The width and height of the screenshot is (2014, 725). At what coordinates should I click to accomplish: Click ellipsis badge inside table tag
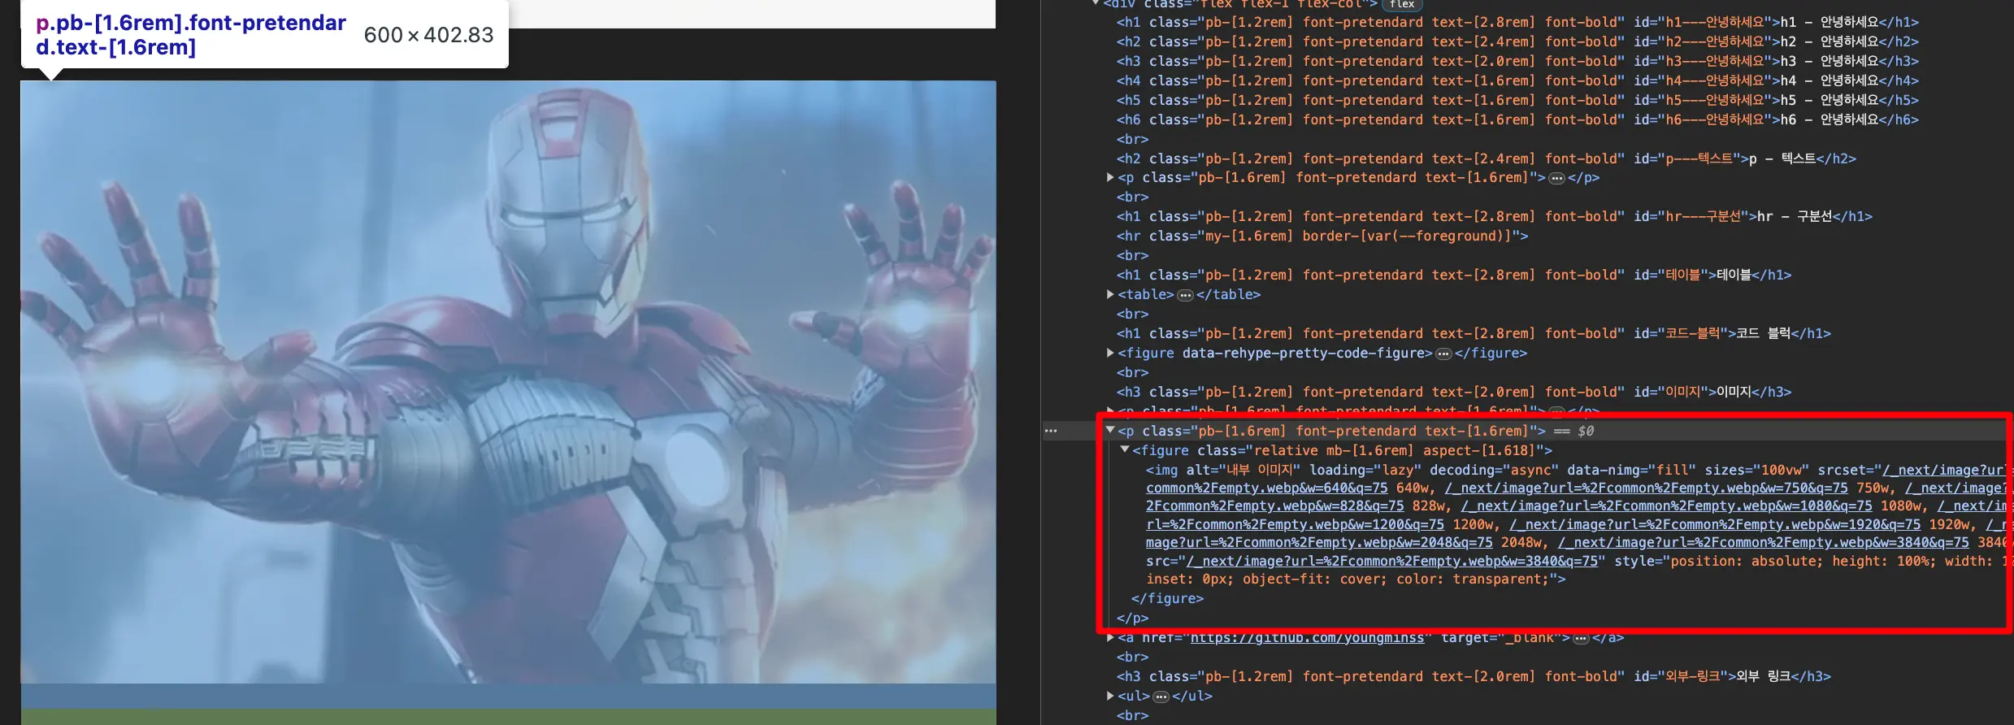click(1185, 295)
